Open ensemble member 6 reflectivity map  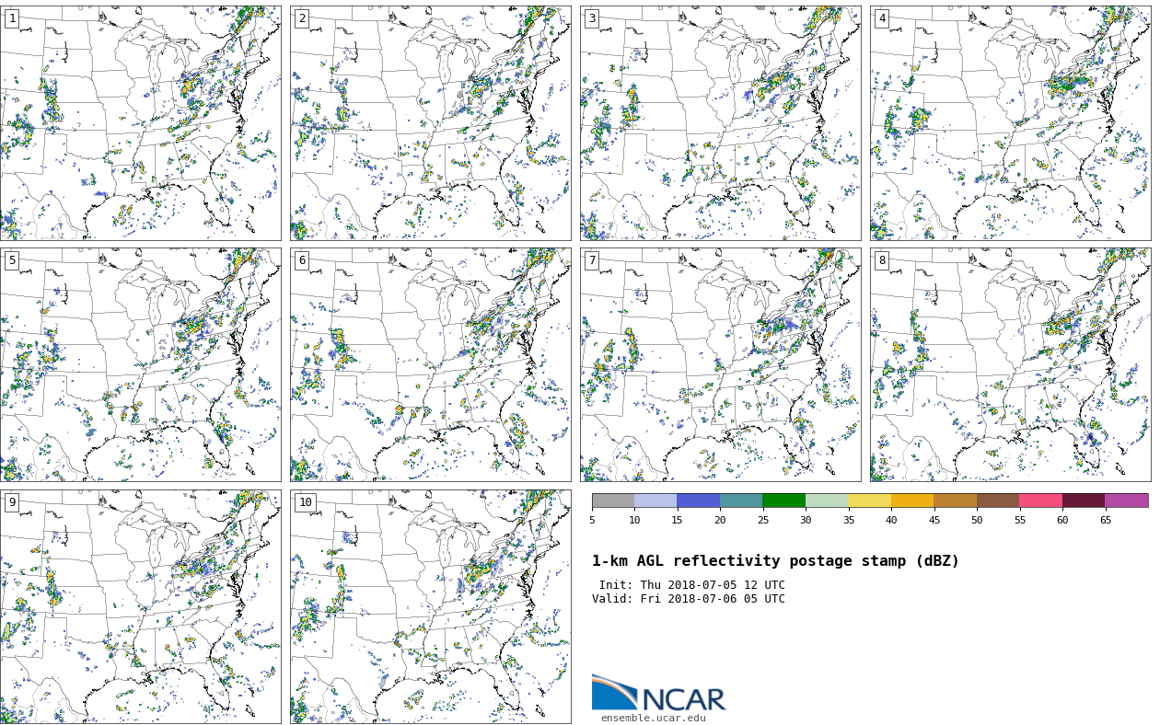(430, 364)
